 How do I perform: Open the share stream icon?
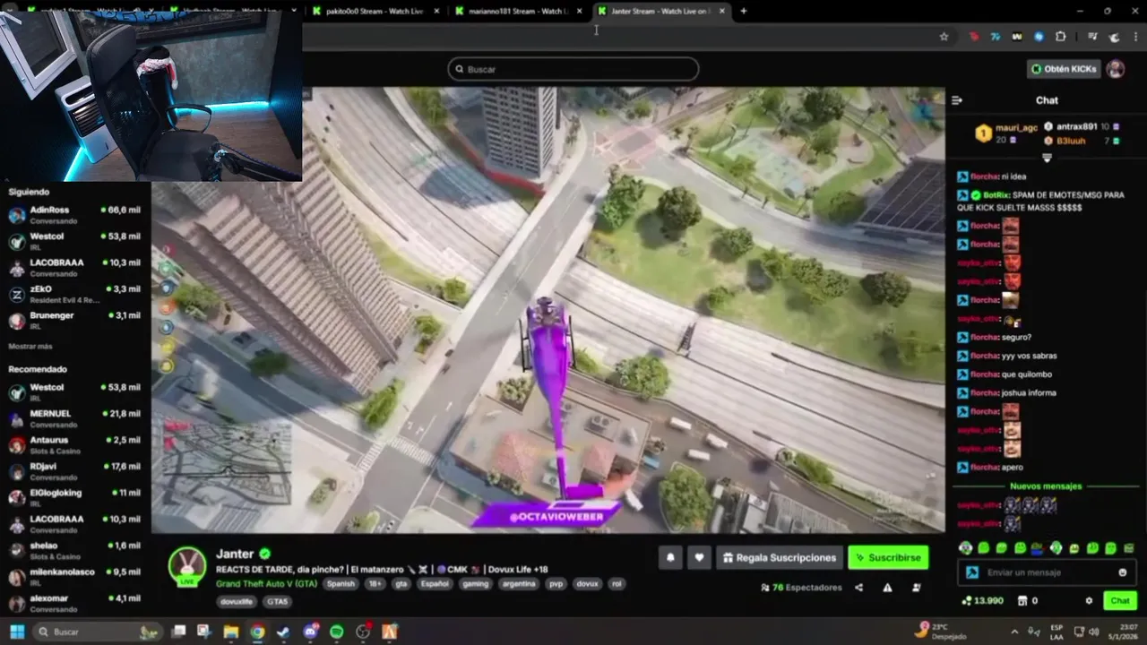pos(858,588)
